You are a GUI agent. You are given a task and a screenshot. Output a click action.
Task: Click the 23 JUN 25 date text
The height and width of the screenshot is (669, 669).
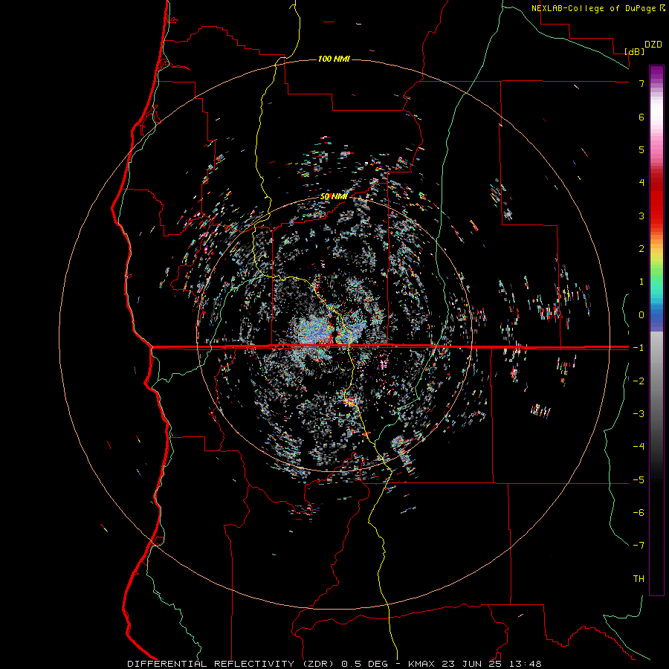click(x=471, y=664)
